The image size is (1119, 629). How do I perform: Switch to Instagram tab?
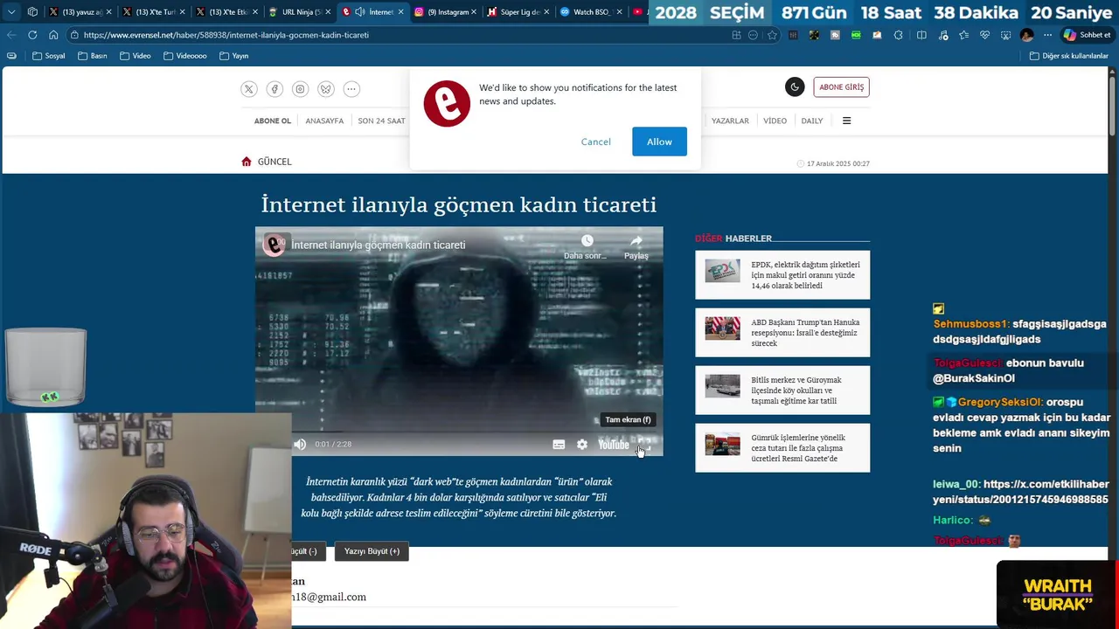point(446,12)
